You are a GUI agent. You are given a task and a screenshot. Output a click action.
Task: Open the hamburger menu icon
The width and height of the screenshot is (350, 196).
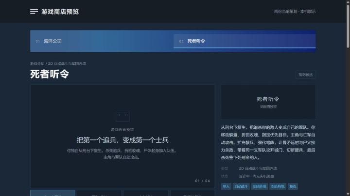click(34, 12)
